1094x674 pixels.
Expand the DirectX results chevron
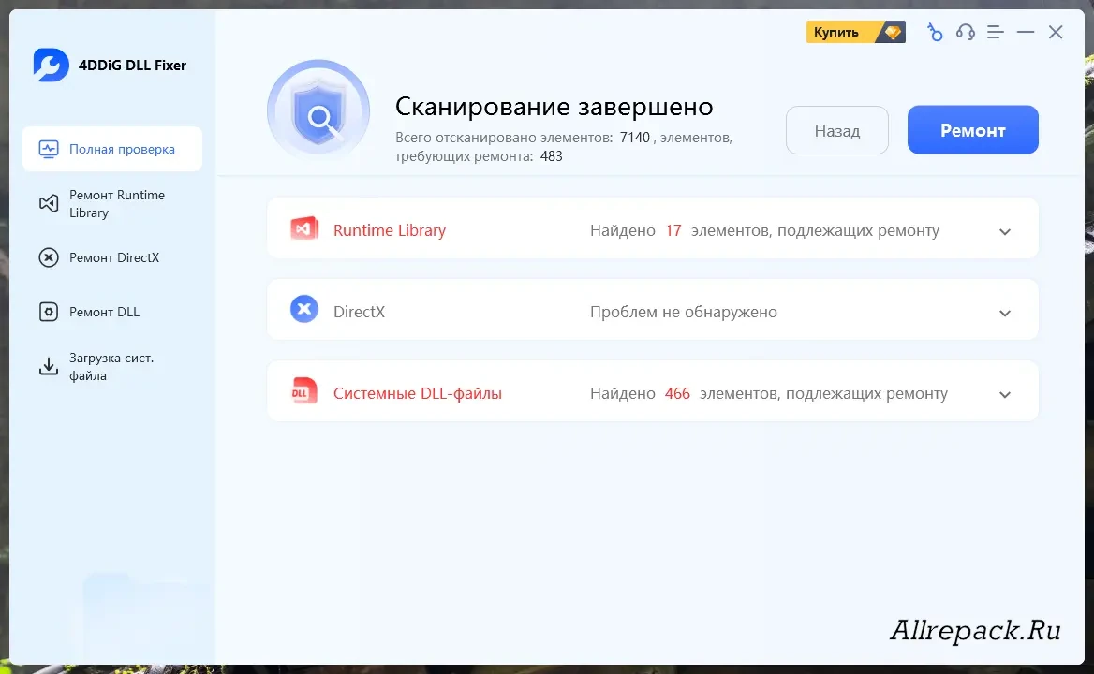pyautogui.click(x=1005, y=313)
